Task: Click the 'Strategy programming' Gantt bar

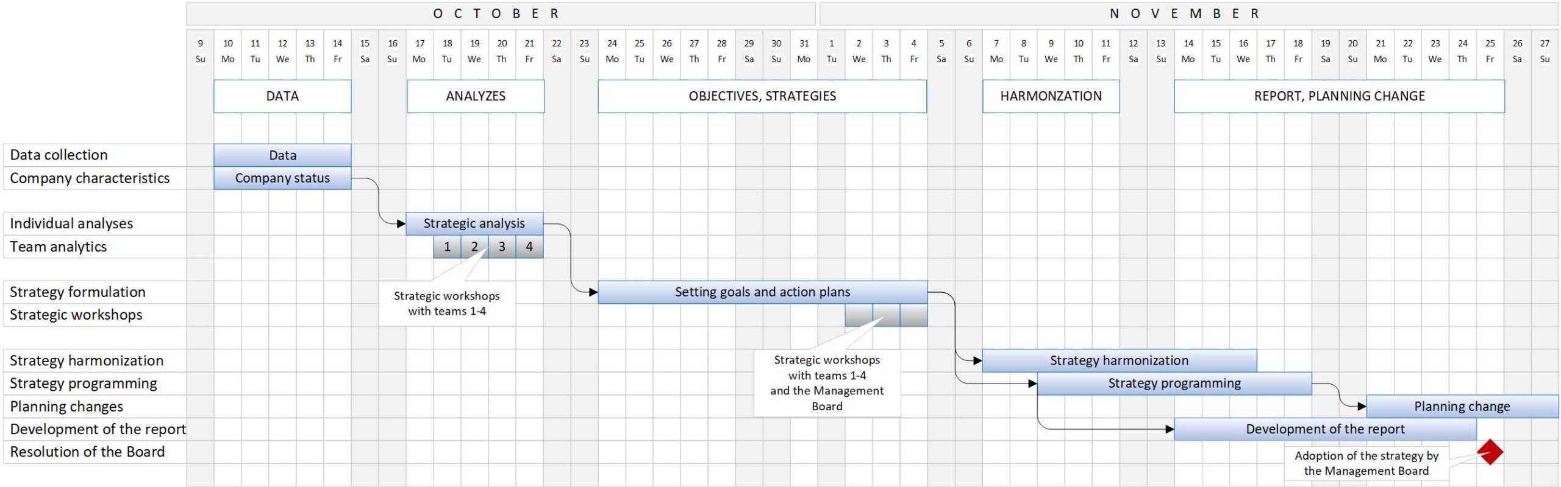Action: (1174, 384)
